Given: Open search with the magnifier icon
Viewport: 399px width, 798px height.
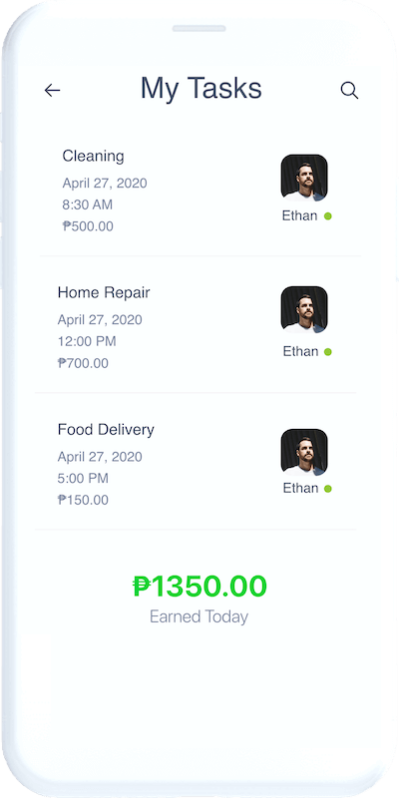Looking at the screenshot, I should (349, 91).
